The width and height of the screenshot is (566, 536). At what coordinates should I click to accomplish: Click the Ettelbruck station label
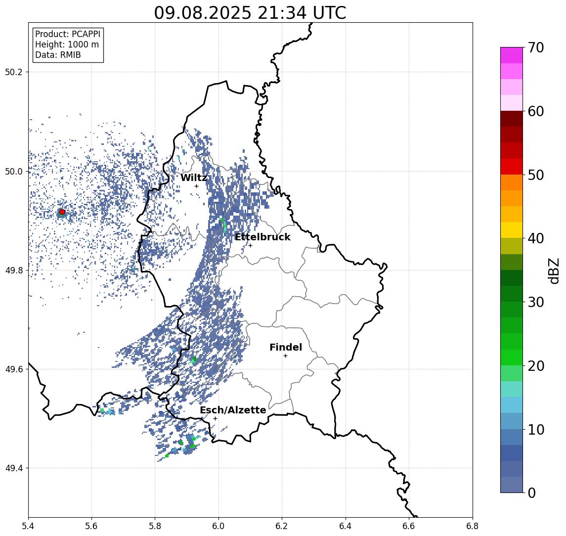point(262,237)
